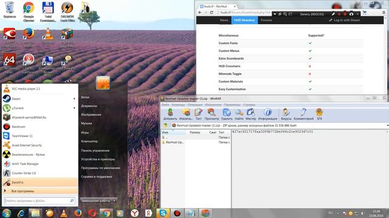Expand uTorrent submenu arrow in Start menu
The height and width of the screenshot is (218, 389).
(74, 108)
